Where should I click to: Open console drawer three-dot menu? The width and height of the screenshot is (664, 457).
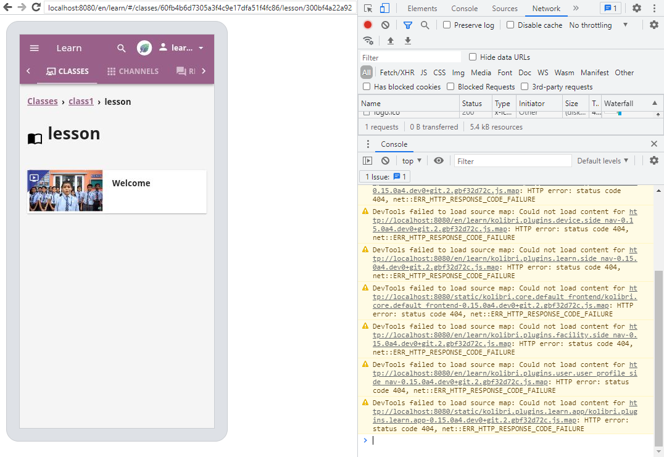pyautogui.click(x=368, y=144)
